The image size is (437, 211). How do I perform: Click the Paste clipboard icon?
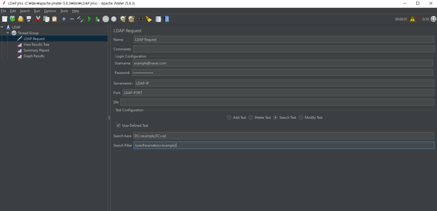click(x=54, y=19)
